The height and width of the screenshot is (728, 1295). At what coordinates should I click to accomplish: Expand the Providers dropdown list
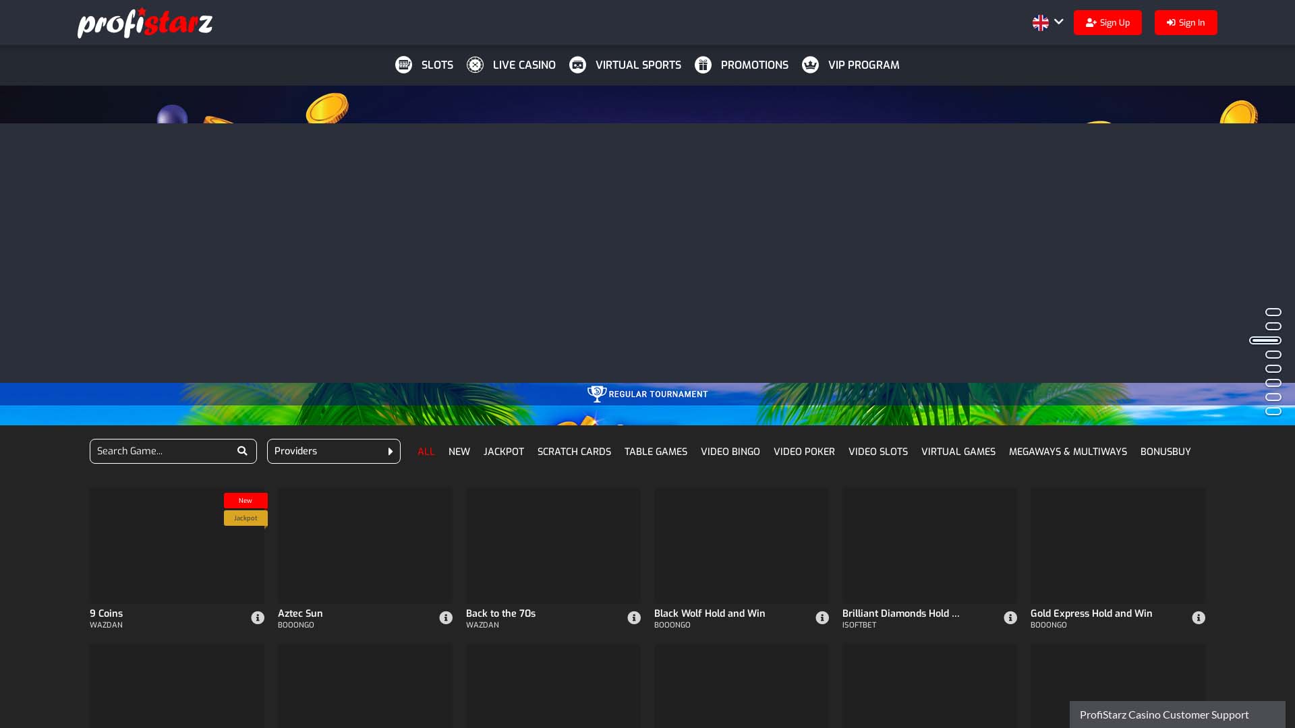pos(333,451)
